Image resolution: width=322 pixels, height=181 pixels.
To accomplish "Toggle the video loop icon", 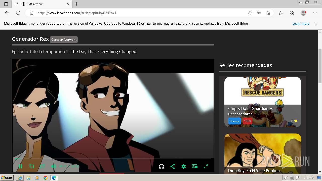I will [x=42, y=166].
